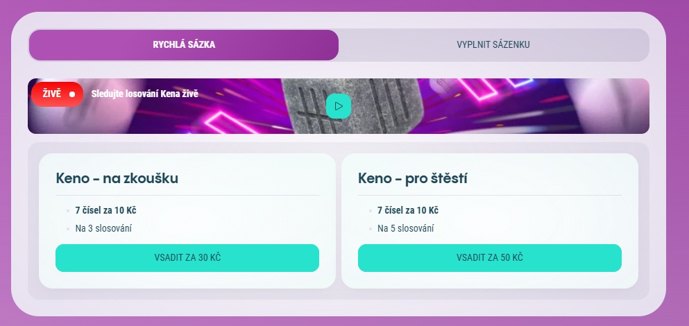Play the live Keno draw video
Image resolution: width=689 pixels, height=326 pixels.
(339, 106)
